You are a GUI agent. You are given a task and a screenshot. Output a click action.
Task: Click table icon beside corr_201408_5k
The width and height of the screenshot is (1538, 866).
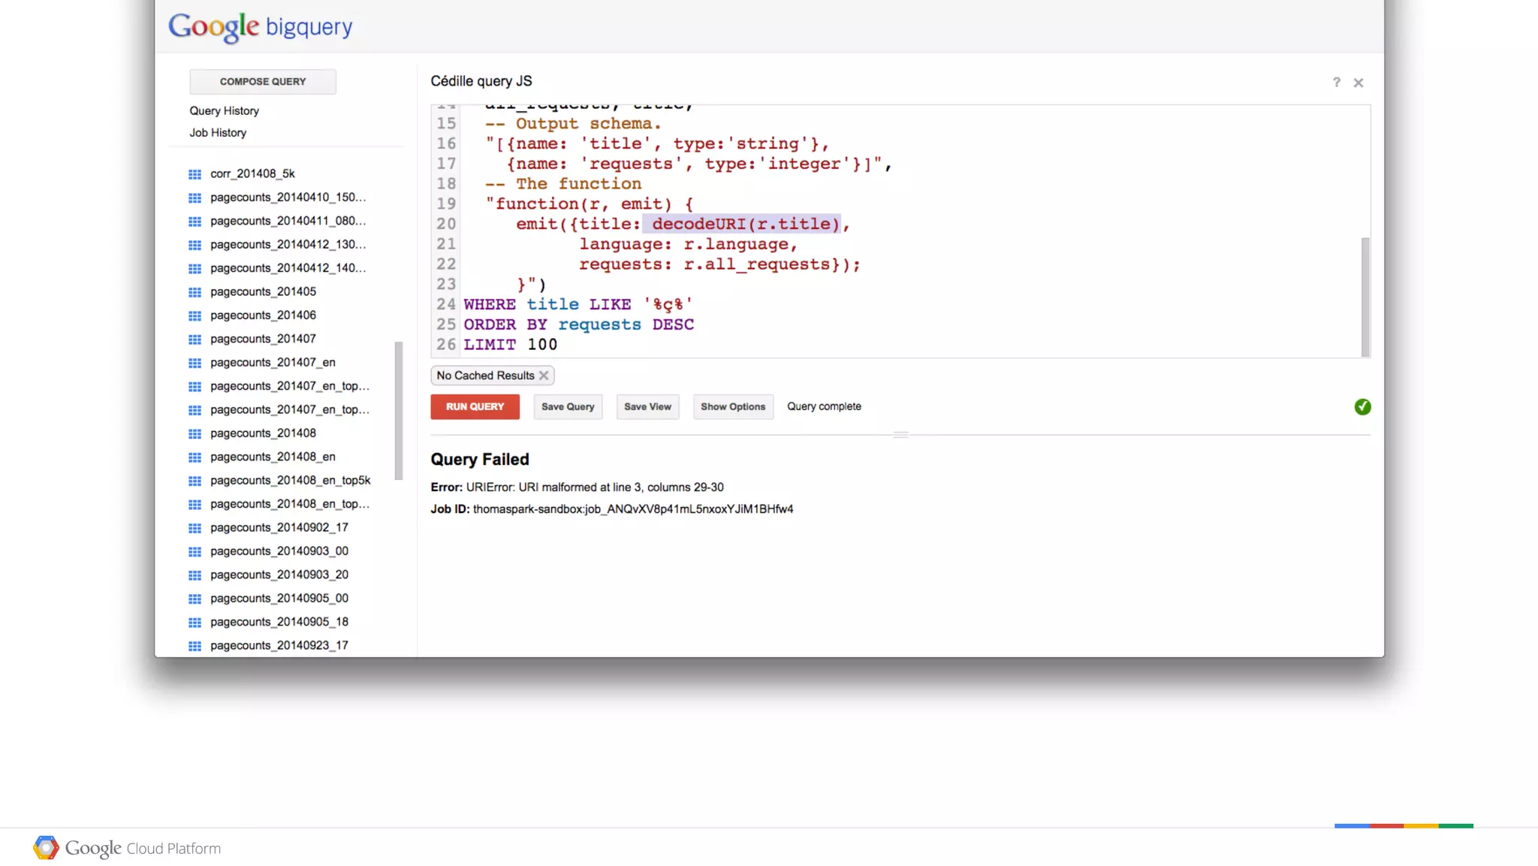coord(195,174)
